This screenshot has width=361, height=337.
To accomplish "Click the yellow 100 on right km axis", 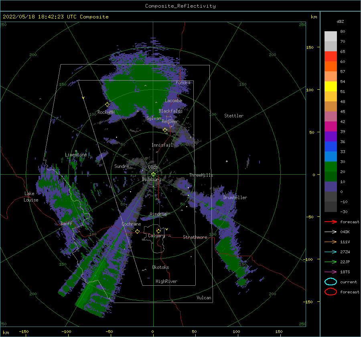I will coord(310,90).
